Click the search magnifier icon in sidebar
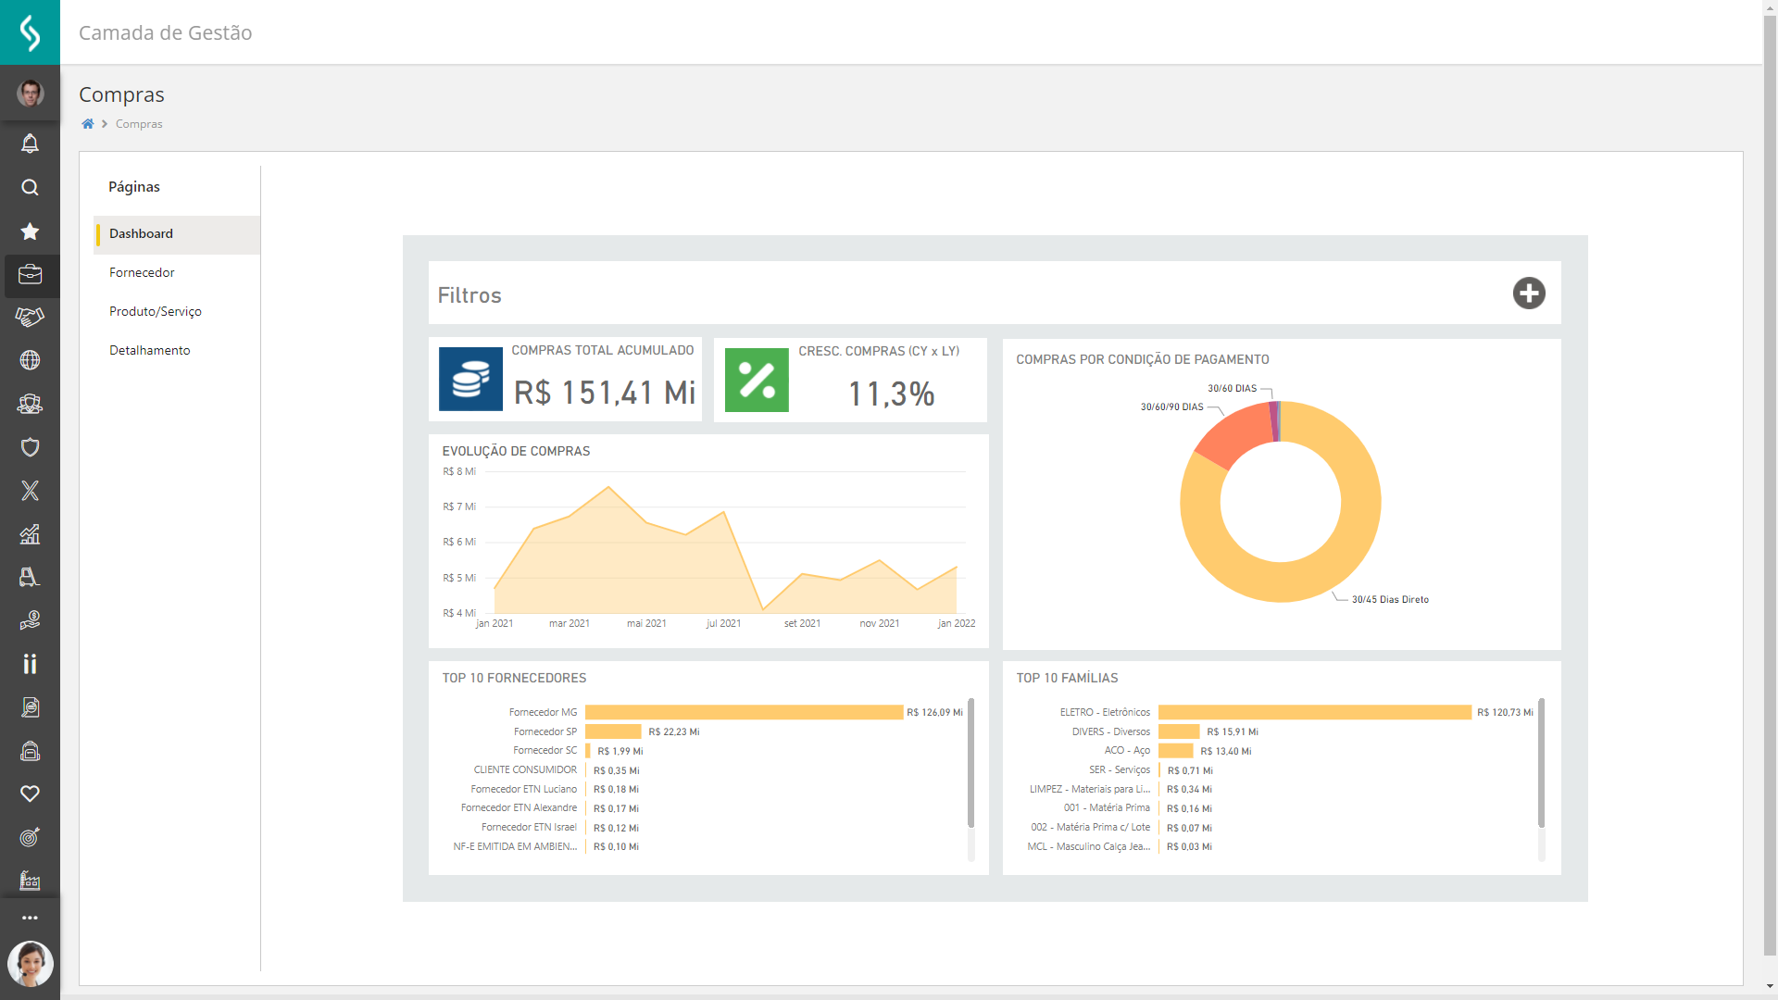This screenshot has width=1778, height=1000. (x=30, y=187)
